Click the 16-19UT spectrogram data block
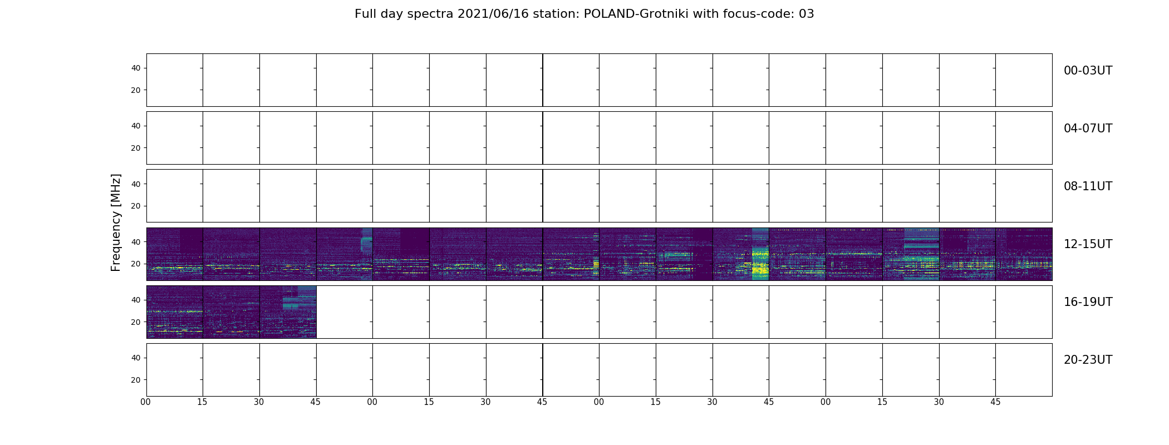 (231, 312)
